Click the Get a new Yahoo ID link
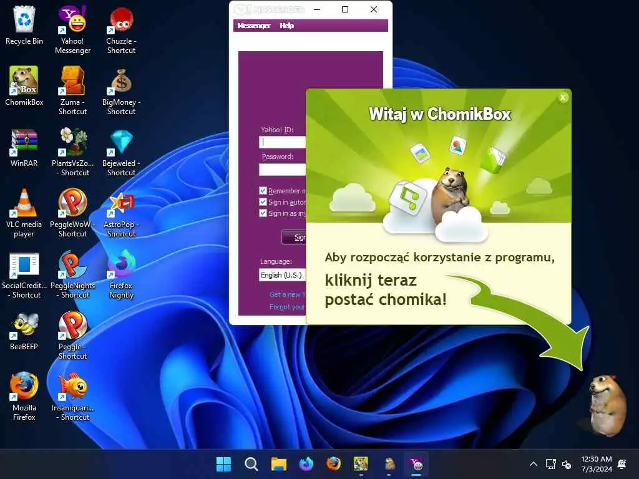 [287, 294]
